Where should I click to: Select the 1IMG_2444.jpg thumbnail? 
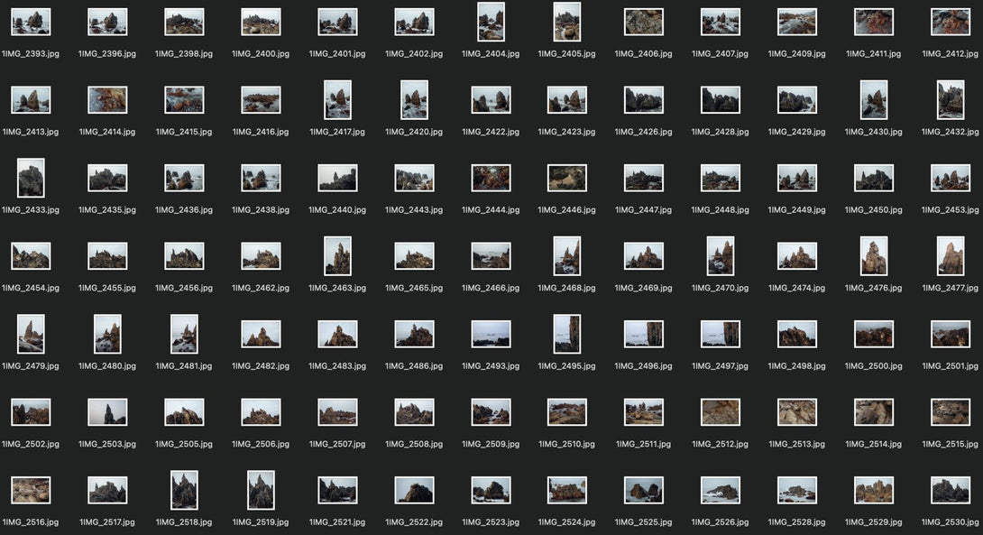[x=491, y=178]
